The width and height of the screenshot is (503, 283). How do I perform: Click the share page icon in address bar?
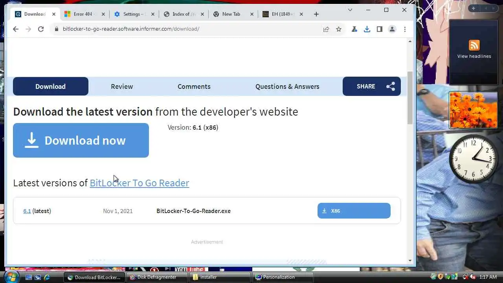(326, 29)
